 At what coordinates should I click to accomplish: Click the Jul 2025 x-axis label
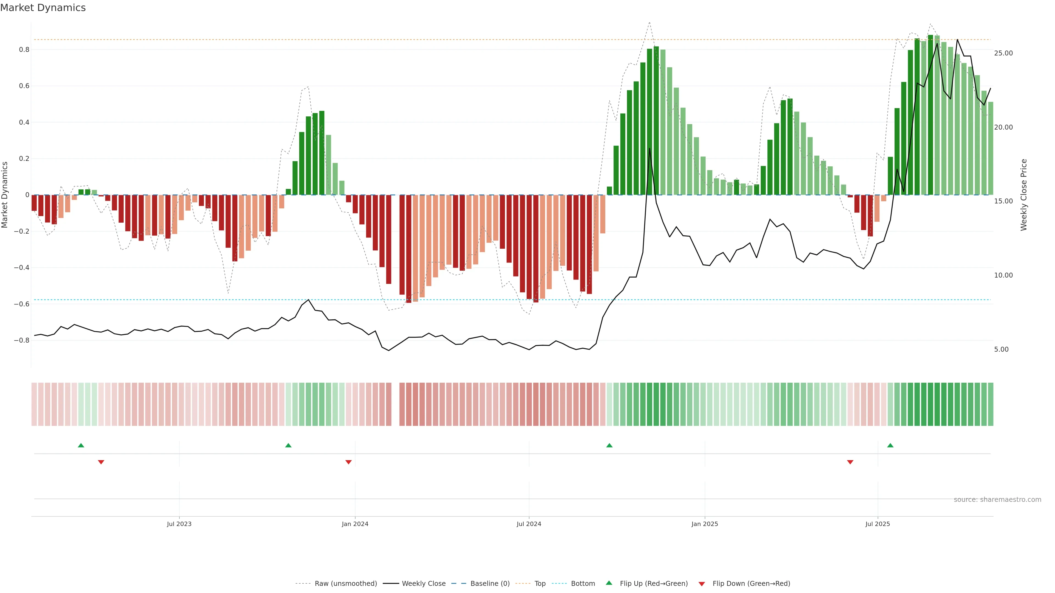878,524
